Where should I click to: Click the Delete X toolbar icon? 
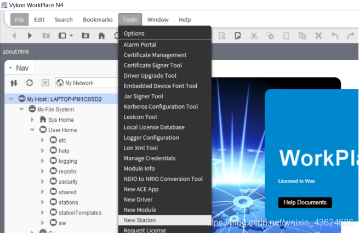point(318,36)
